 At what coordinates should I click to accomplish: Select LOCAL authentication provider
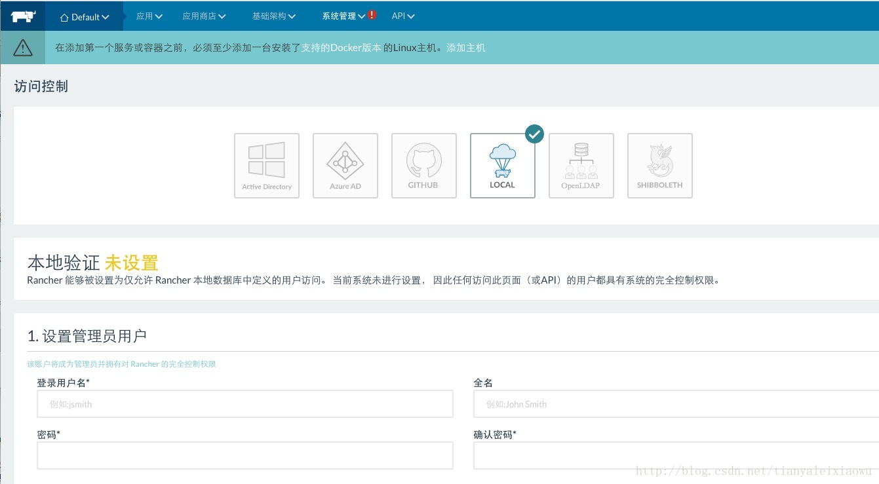point(503,166)
